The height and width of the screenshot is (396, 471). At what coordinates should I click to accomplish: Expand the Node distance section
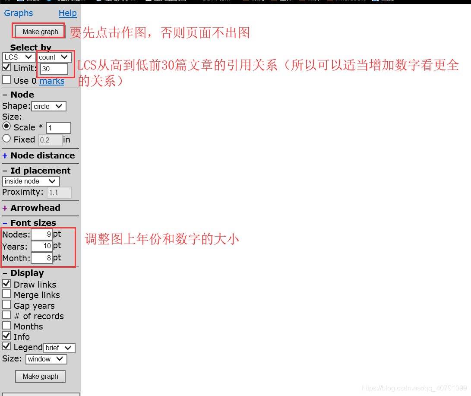[x=6, y=155]
